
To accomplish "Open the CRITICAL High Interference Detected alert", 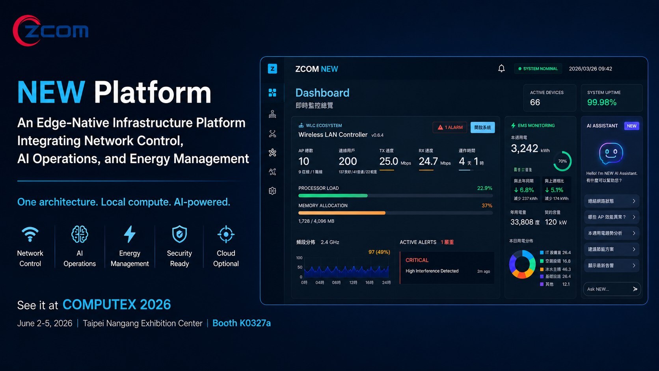I will (x=447, y=268).
